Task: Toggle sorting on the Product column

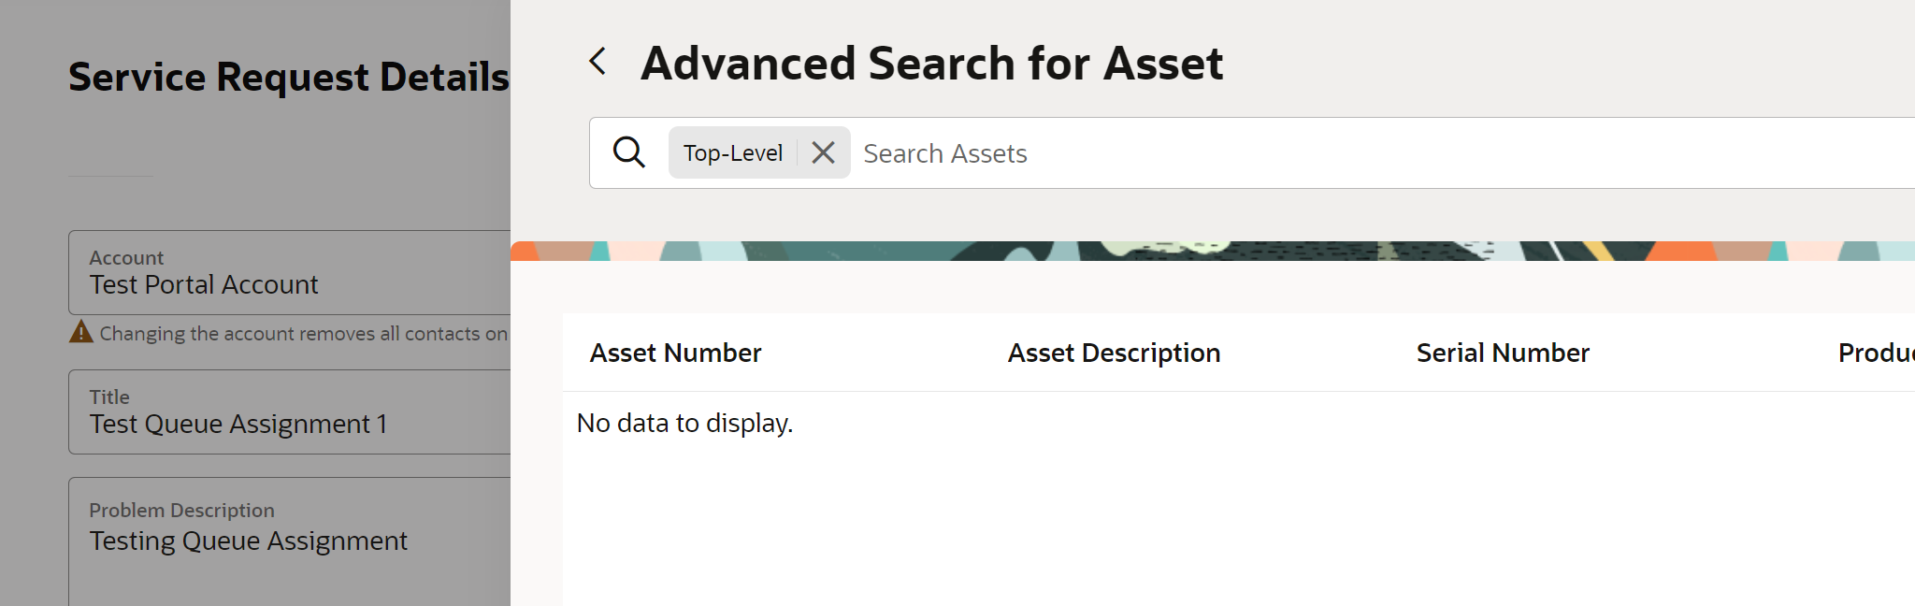Action: click(x=1875, y=353)
